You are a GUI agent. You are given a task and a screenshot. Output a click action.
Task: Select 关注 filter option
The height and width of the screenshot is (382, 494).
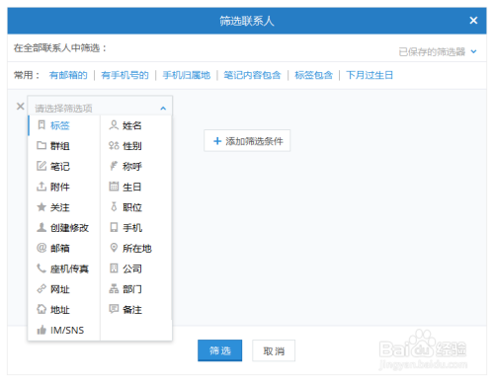coord(64,207)
